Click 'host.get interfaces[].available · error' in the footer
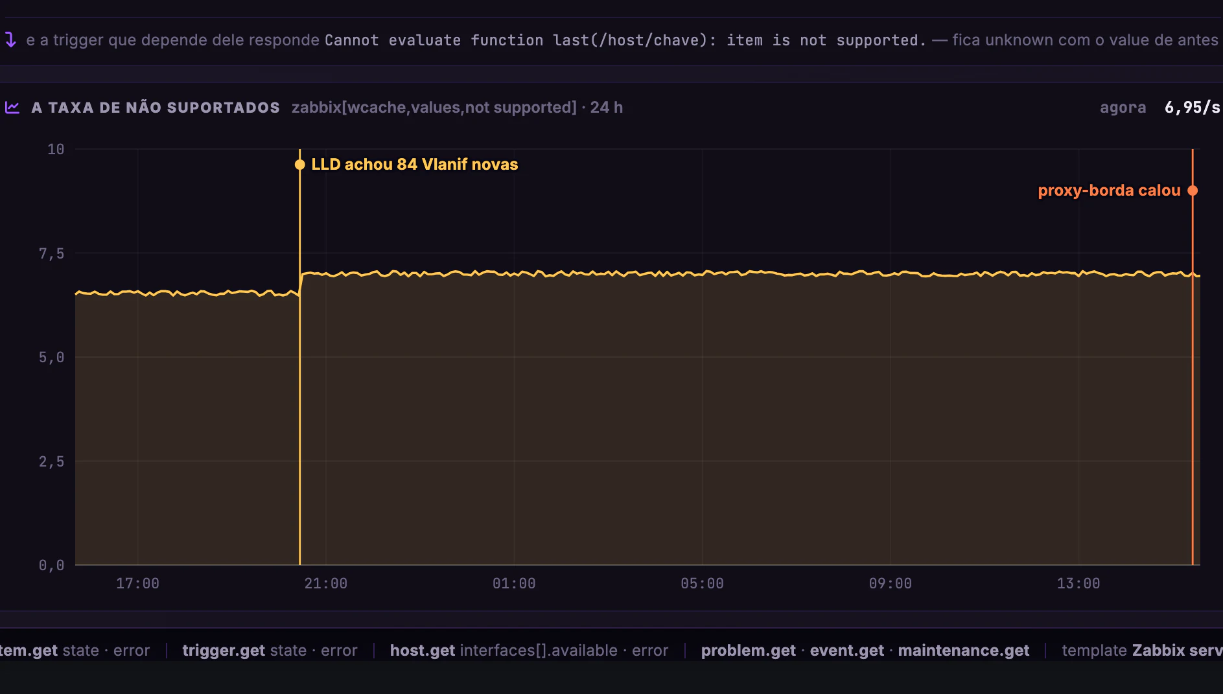The height and width of the screenshot is (694, 1223). click(x=529, y=651)
